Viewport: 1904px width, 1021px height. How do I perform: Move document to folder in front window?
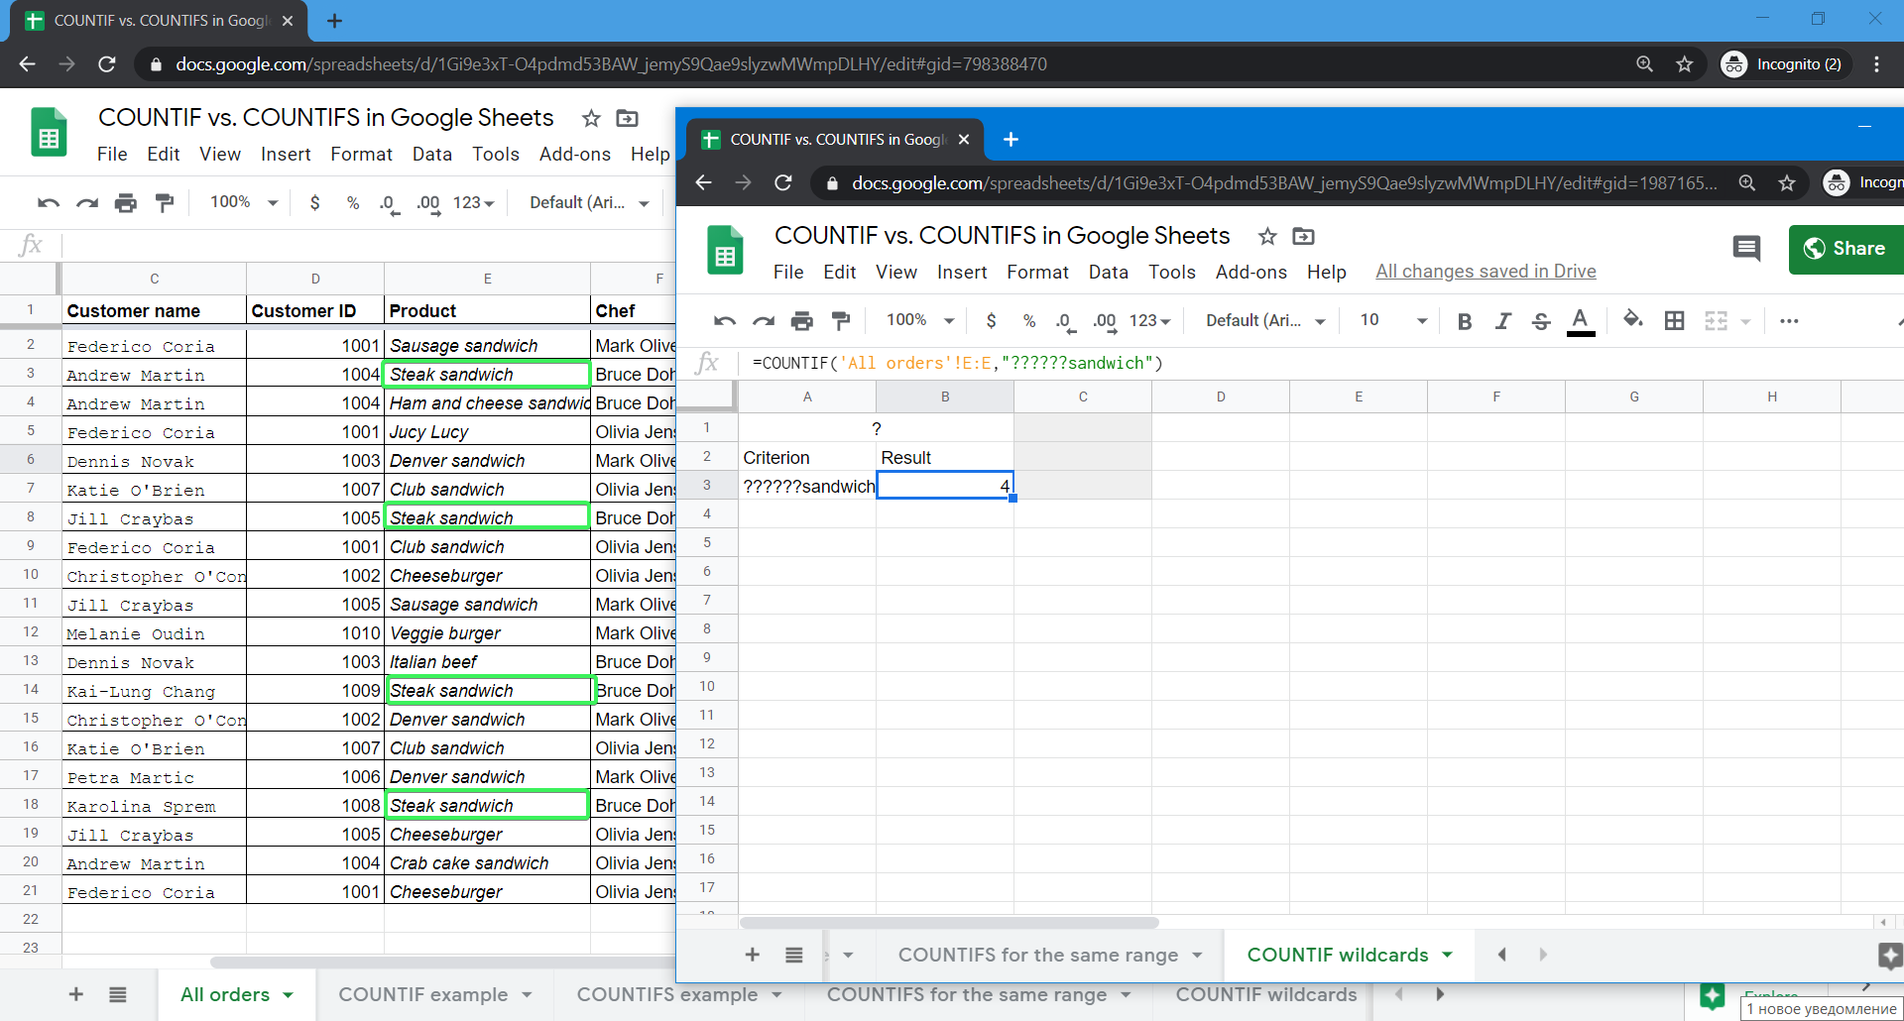(1304, 236)
